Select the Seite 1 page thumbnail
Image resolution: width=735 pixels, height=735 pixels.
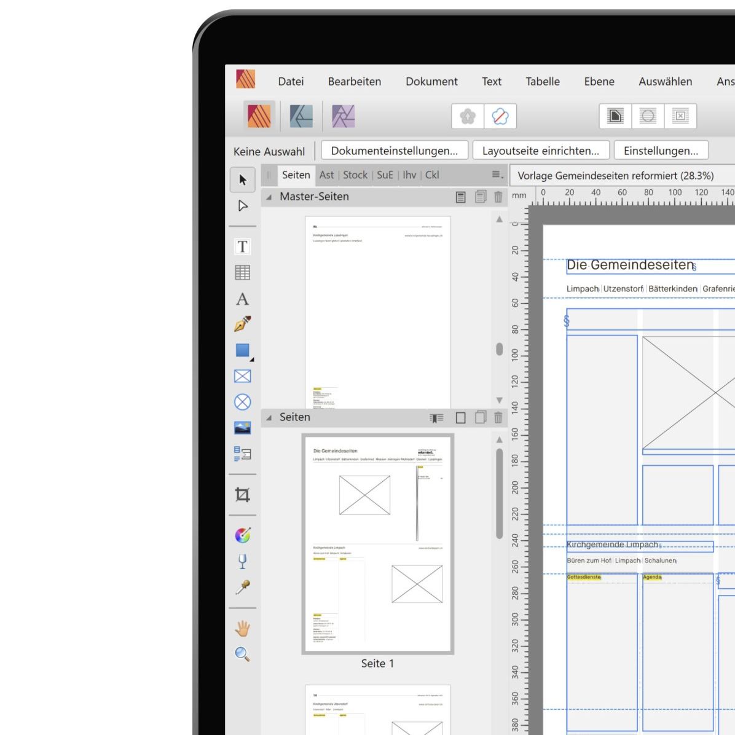pos(377,544)
